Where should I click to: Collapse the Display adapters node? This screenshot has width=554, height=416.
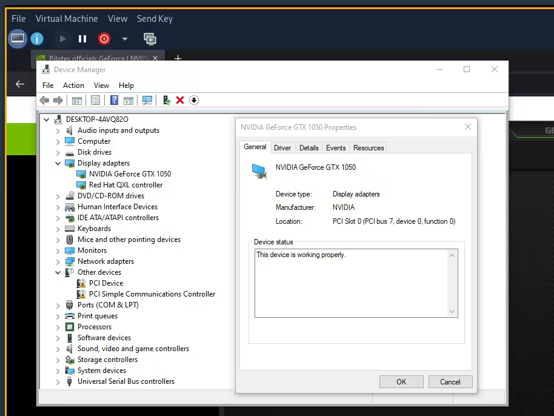point(58,163)
